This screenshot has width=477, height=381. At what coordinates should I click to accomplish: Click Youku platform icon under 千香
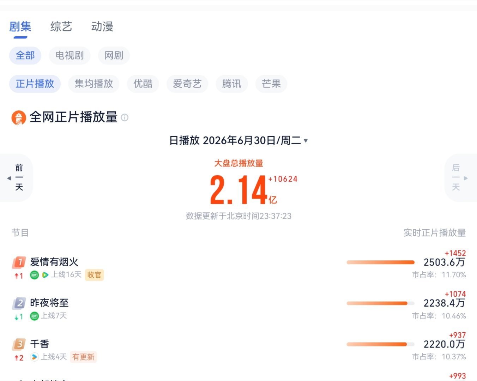click(x=34, y=357)
